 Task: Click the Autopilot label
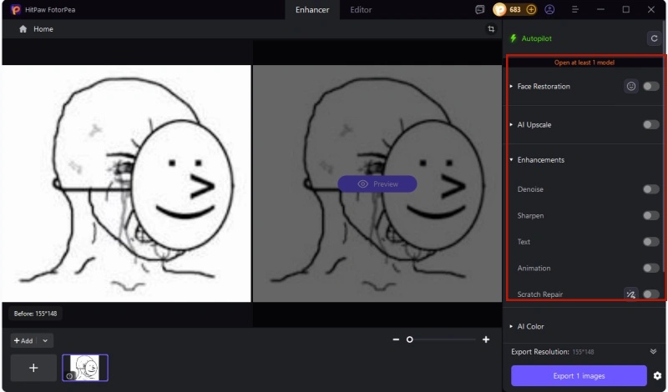click(536, 38)
